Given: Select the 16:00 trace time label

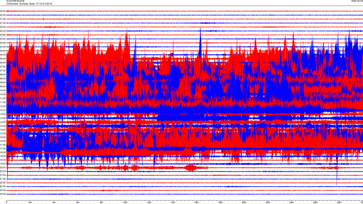Looking at the screenshot, I should [x=3, y=137].
